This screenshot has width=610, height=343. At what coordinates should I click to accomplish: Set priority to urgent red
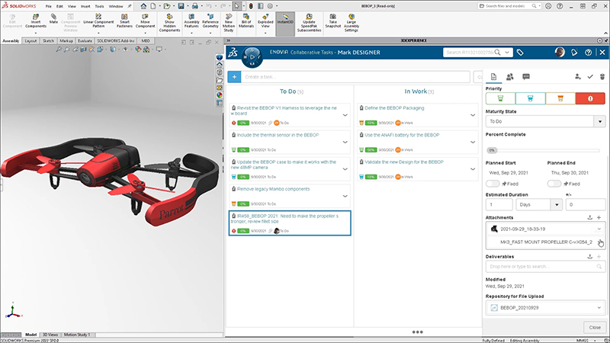[590, 98]
